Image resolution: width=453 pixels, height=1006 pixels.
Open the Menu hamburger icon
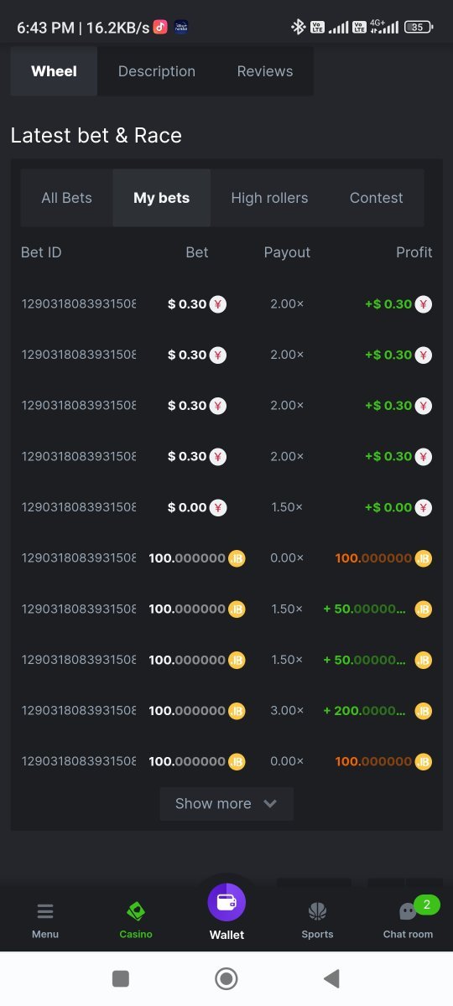tap(45, 911)
